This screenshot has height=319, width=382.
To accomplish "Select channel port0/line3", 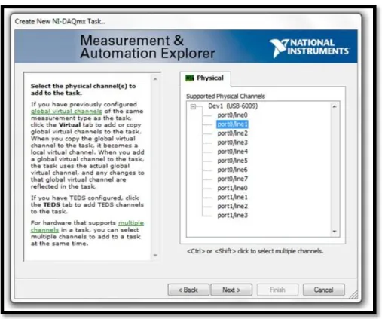I will click(x=232, y=143).
